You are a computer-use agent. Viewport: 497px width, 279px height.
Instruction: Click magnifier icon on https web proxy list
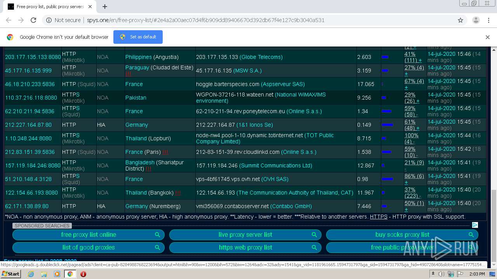(314, 248)
